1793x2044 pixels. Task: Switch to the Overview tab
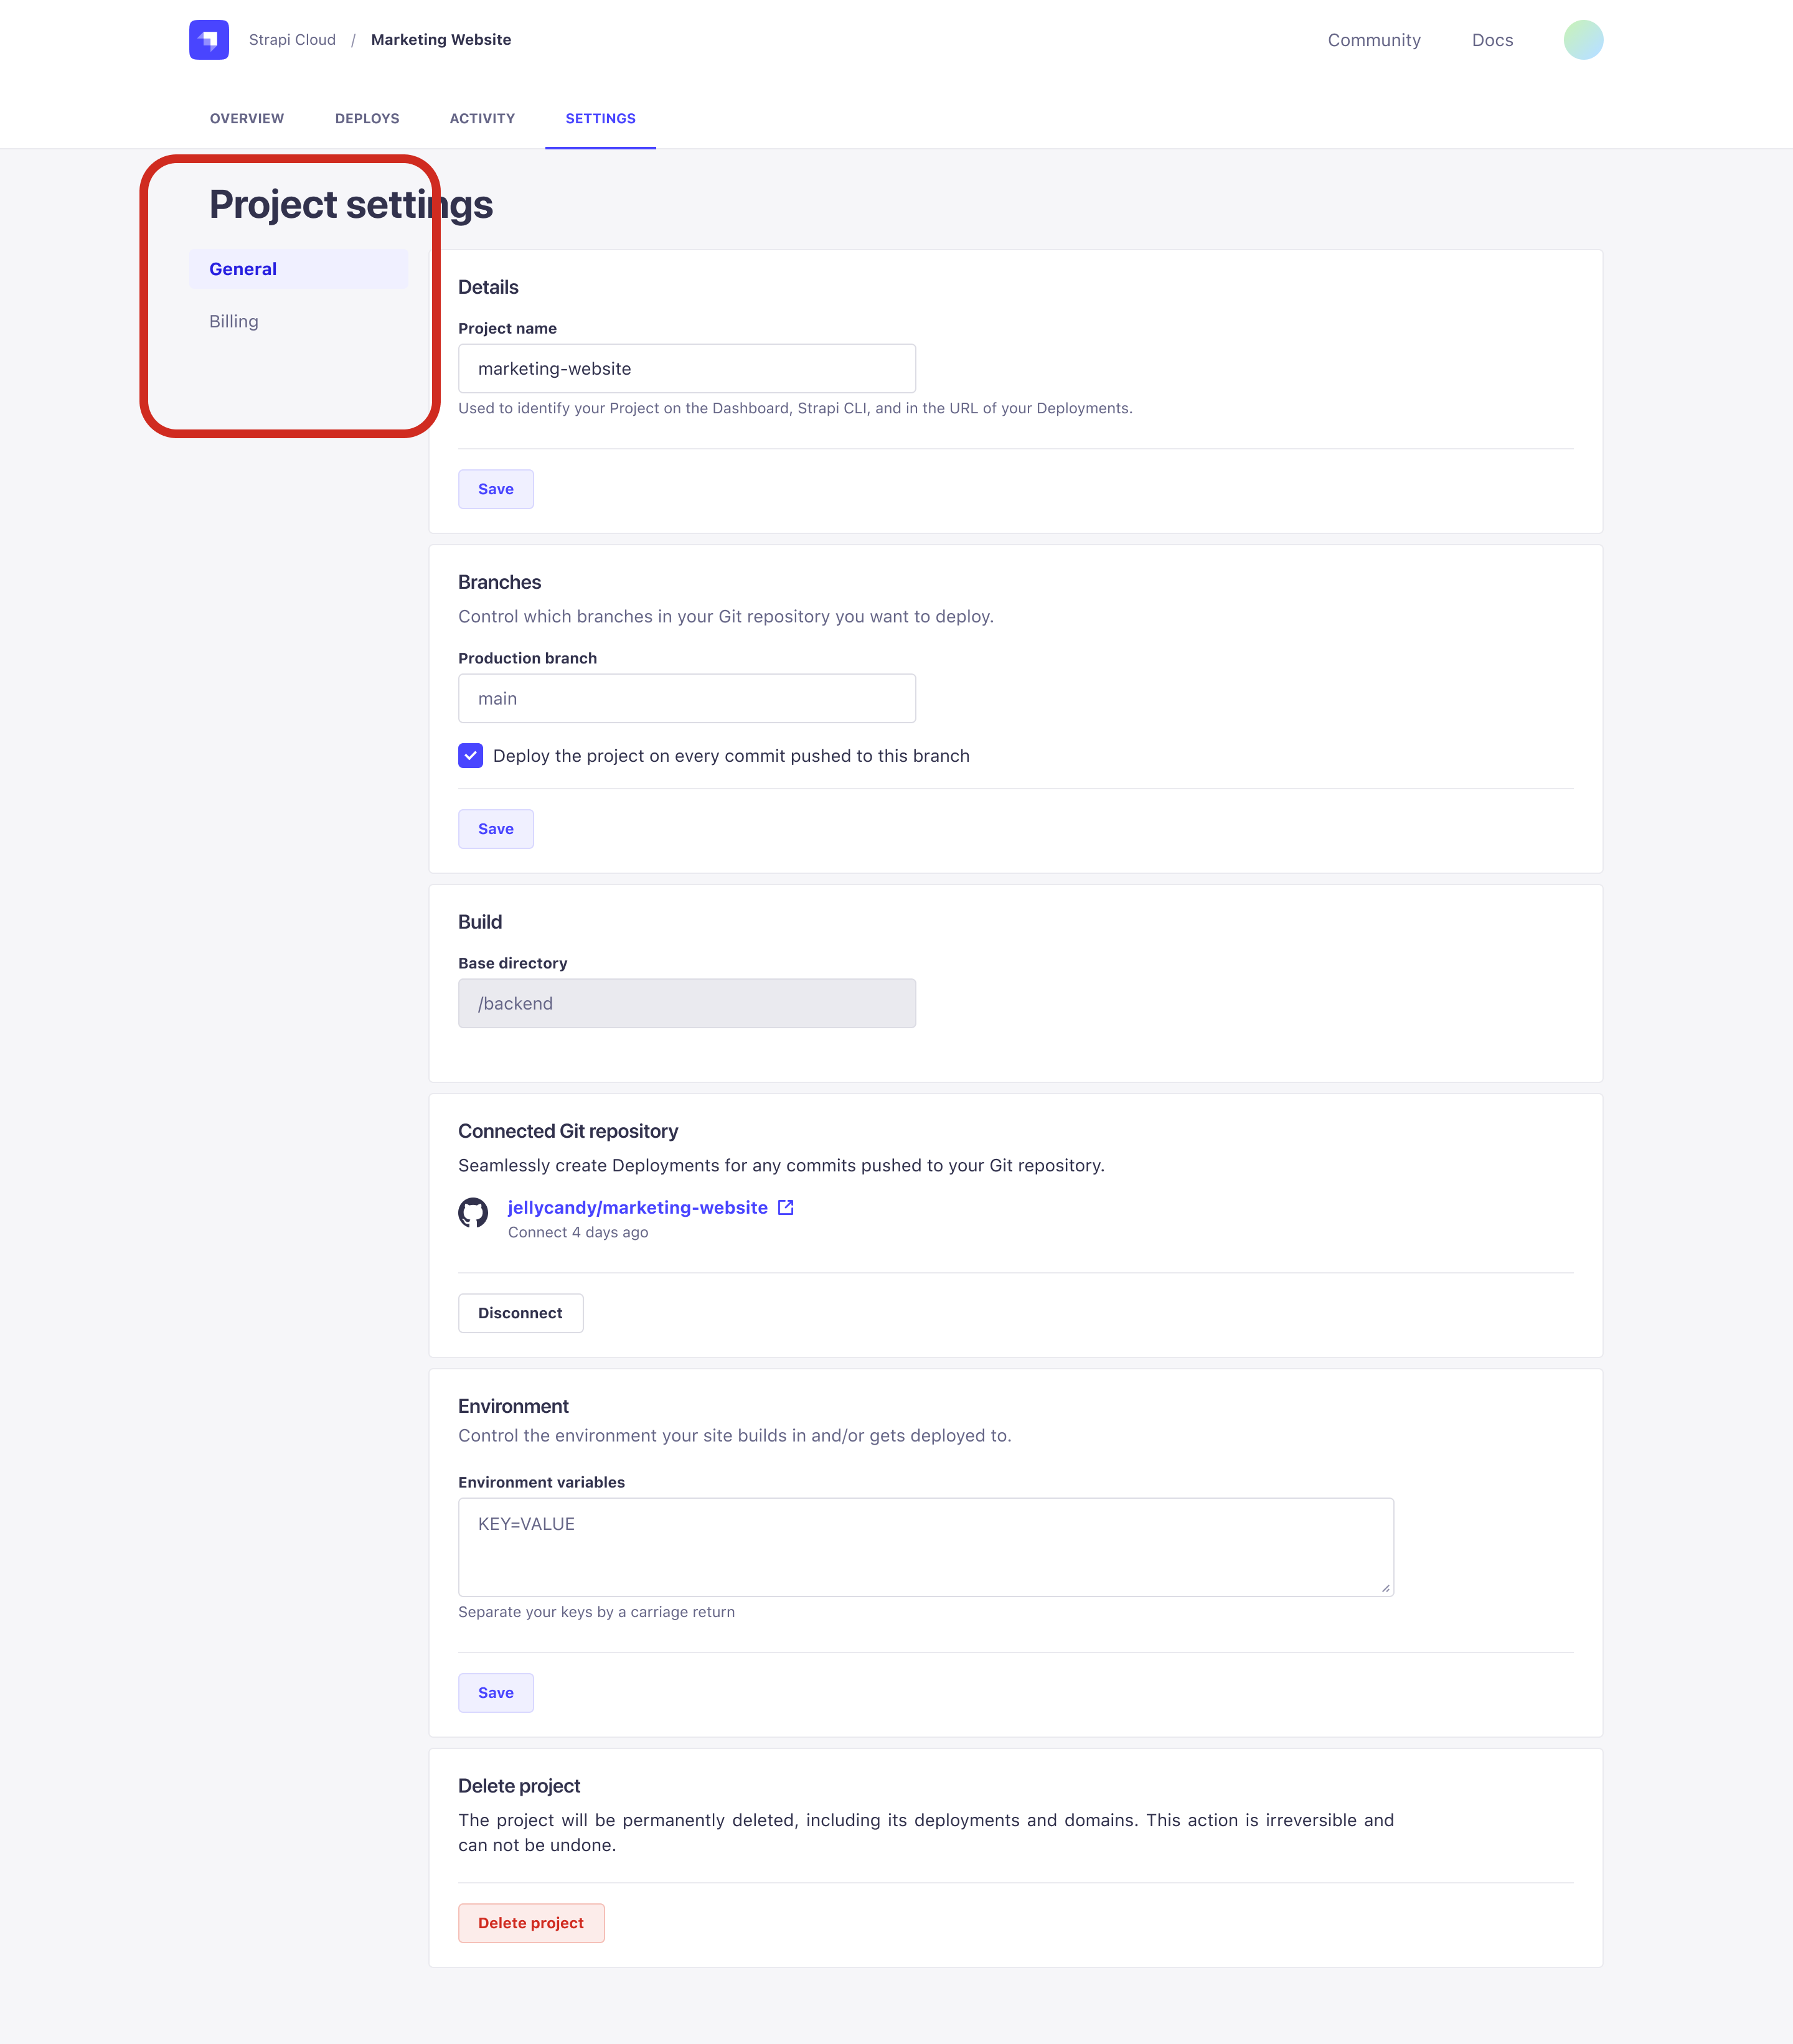click(x=246, y=118)
